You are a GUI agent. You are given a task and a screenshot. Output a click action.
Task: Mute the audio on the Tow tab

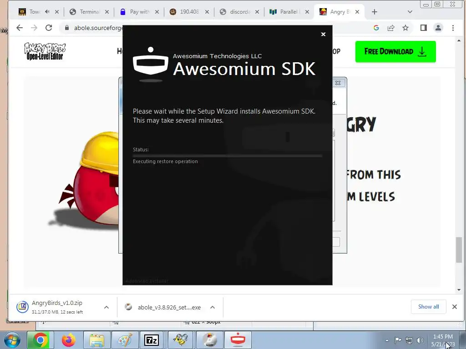pyautogui.click(x=47, y=12)
